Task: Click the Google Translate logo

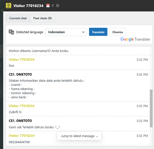Action: click(x=135, y=39)
